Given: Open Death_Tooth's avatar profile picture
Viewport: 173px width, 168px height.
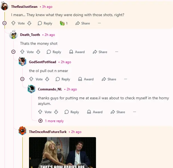Looking at the screenshot, I should coord(13,35).
